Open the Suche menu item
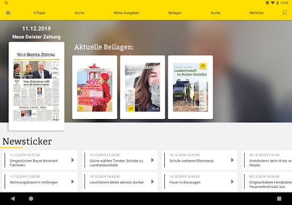Image resolution: width=292 pixels, height=205 pixels. (216, 13)
